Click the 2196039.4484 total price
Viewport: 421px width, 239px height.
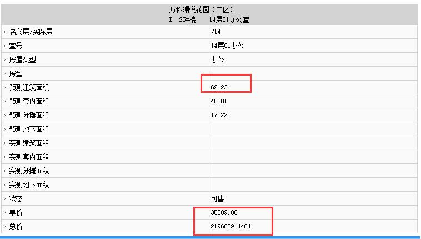click(x=230, y=226)
